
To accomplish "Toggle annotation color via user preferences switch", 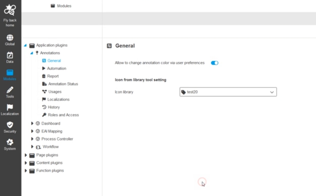I will 215,63.
